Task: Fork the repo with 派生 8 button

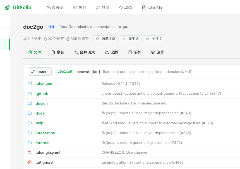Action: tap(130, 39)
